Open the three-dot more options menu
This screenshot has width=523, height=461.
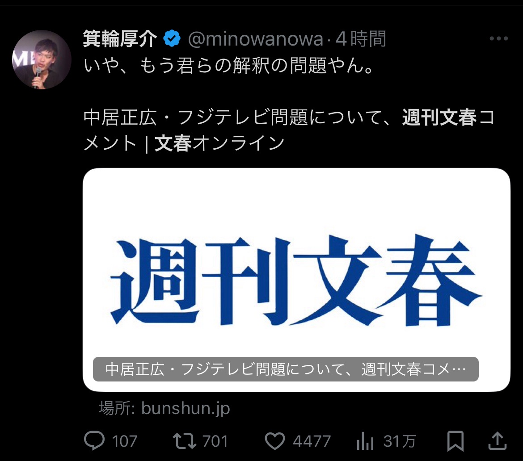(x=499, y=39)
